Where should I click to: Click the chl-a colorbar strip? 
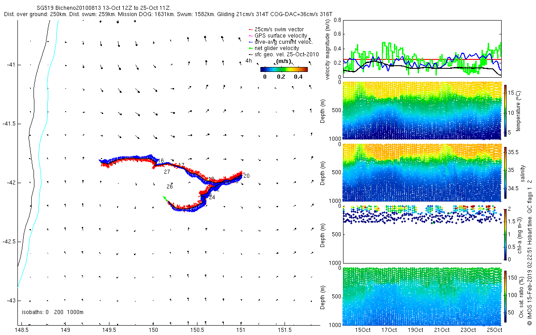click(x=506, y=234)
